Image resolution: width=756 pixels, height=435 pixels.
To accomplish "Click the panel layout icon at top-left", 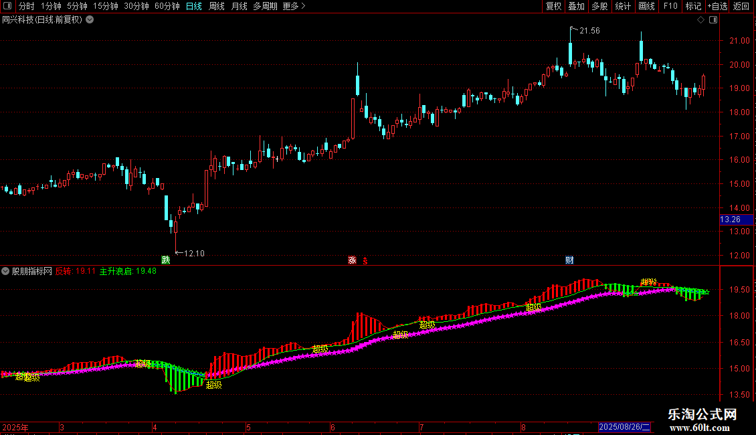I will coord(7,6).
